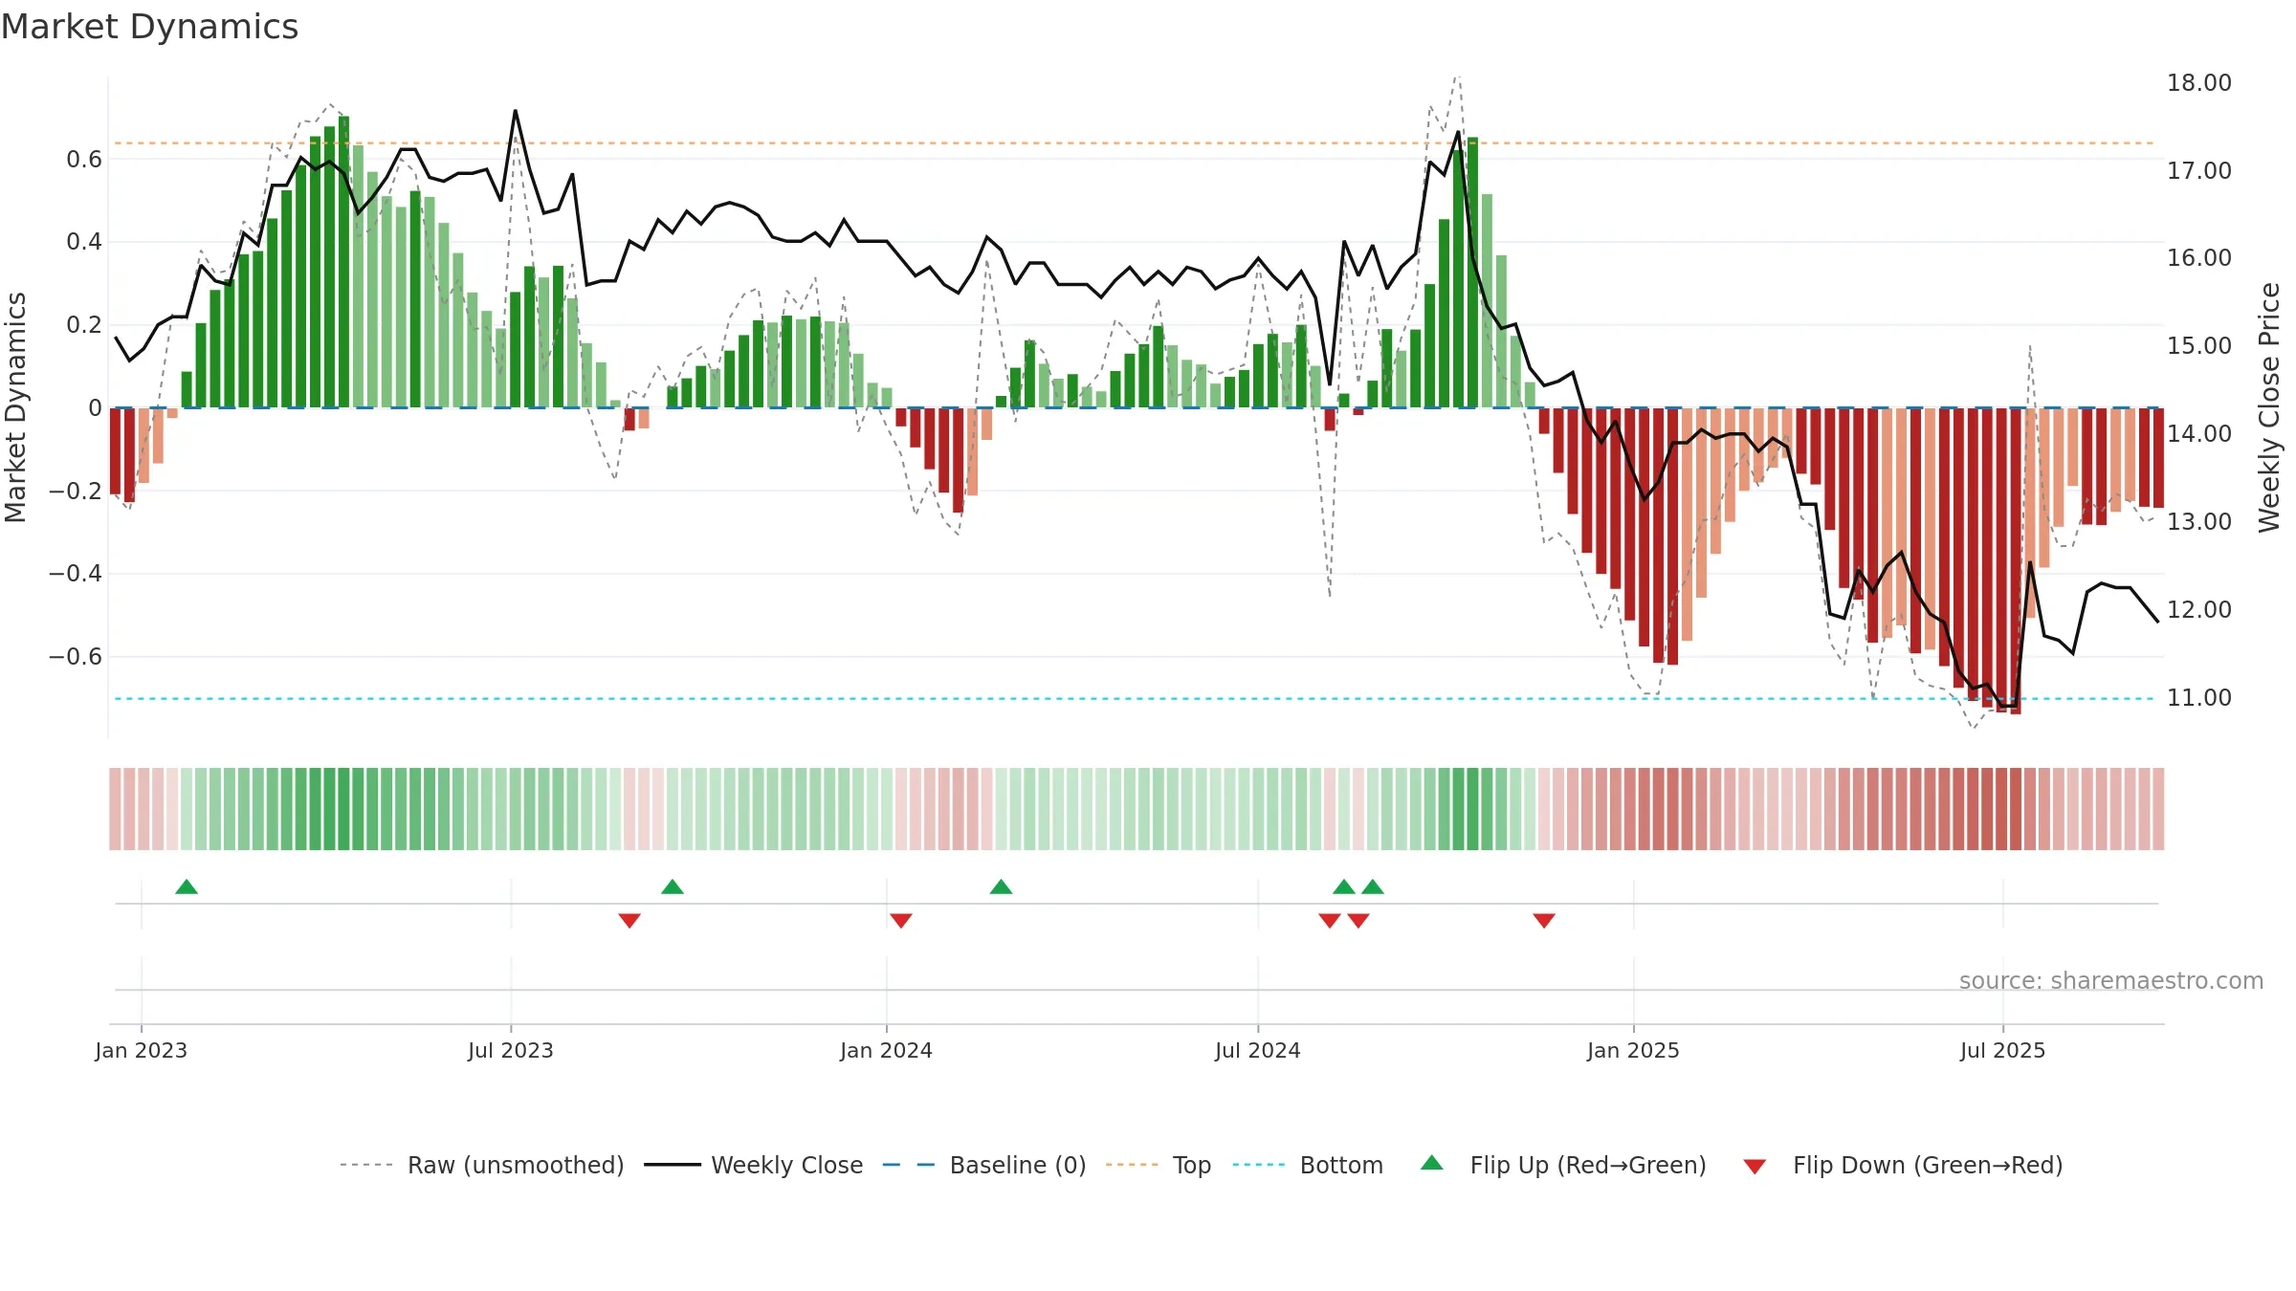Click the Jul 2025 x-axis label
This screenshot has height=1291, width=2296.
pos(2002,1050)
